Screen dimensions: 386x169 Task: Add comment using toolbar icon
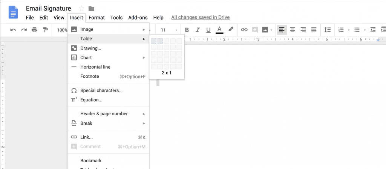point(255,30)
